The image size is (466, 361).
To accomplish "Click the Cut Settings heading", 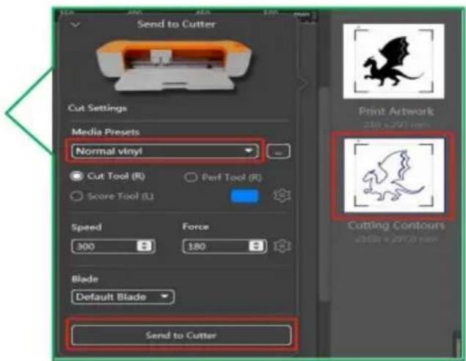I will [x=97, y=108].
